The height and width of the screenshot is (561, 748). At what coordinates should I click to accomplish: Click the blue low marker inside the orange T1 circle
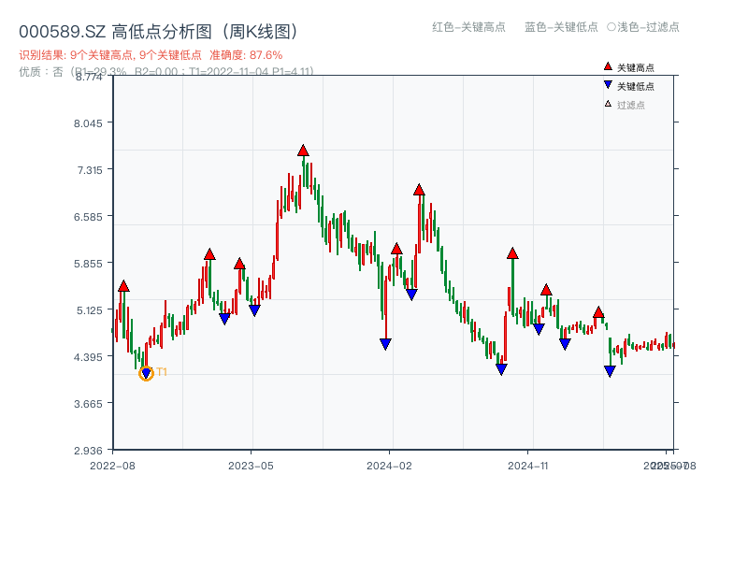click(146, 373)
